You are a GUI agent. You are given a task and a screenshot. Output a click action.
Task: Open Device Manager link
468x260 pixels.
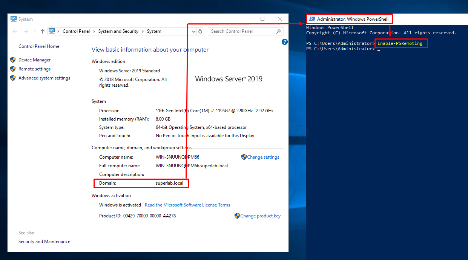[x=34, y=60]
